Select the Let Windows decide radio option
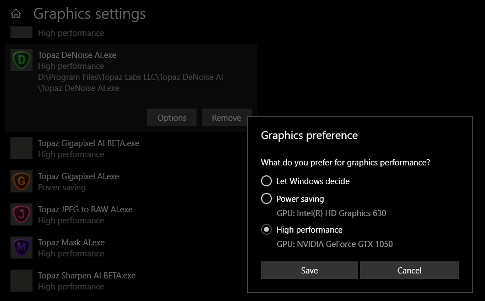This screenshot has width=485, height=301. [266, 181]
